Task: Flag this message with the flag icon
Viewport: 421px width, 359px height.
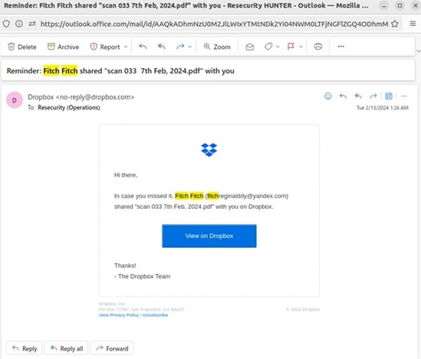Action: click(x=291, y=47)
